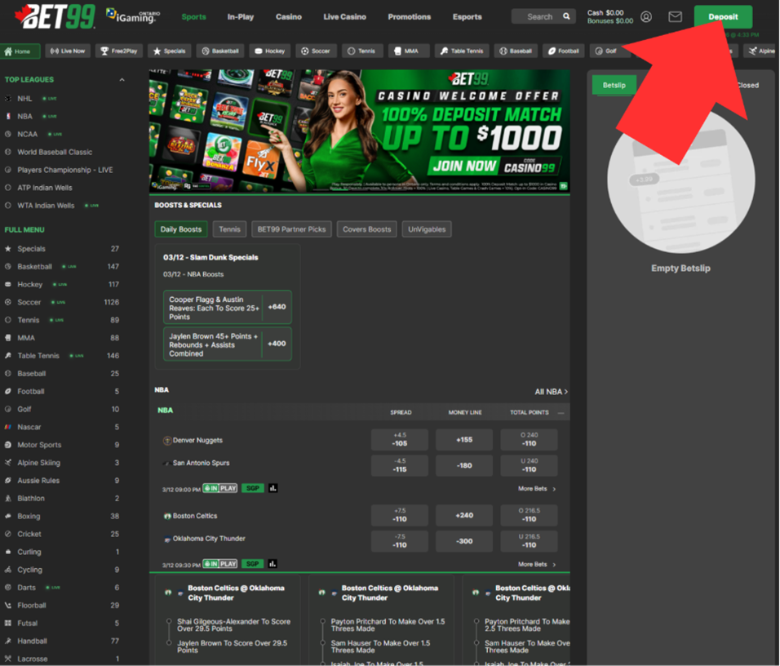Select the Covers Boosts tab
This screenshot has width=780, height=666.
(366, 229)
